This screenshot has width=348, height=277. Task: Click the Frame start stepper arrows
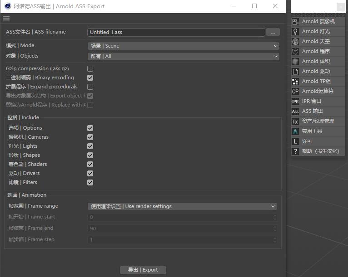pyautogui.click(x=275, y=217)
